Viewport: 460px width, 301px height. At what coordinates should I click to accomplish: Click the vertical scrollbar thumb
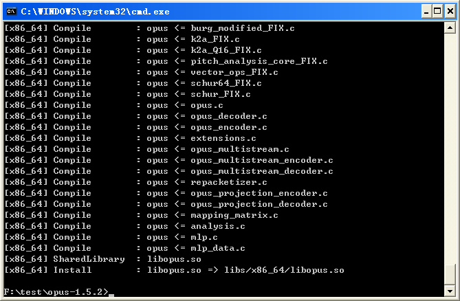(x=450, y=275)
